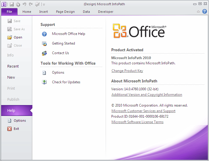Viewport: 209px width, 161px height.
Task: Open Getting Started under Support
Action: pos(63,43)
